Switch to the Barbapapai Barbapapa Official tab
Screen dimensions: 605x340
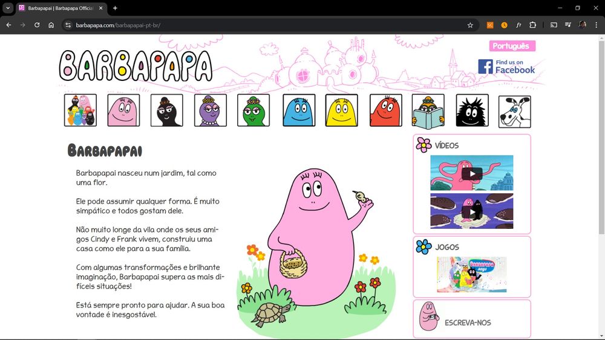click(x=62, y=8)
